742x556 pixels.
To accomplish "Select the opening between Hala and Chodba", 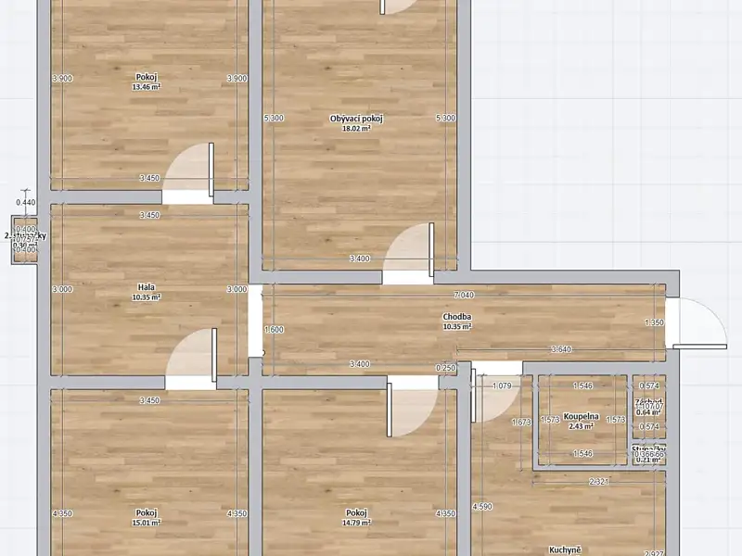I will tap(256, 321).
